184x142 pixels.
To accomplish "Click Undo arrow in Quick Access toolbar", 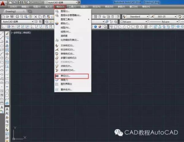I will click(33, 2).
